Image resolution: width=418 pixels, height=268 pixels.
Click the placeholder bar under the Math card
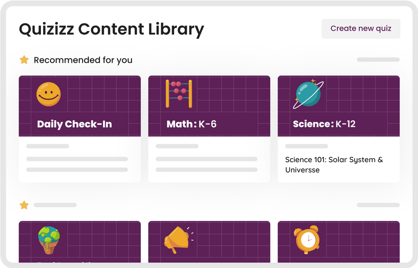click(177, 146)
